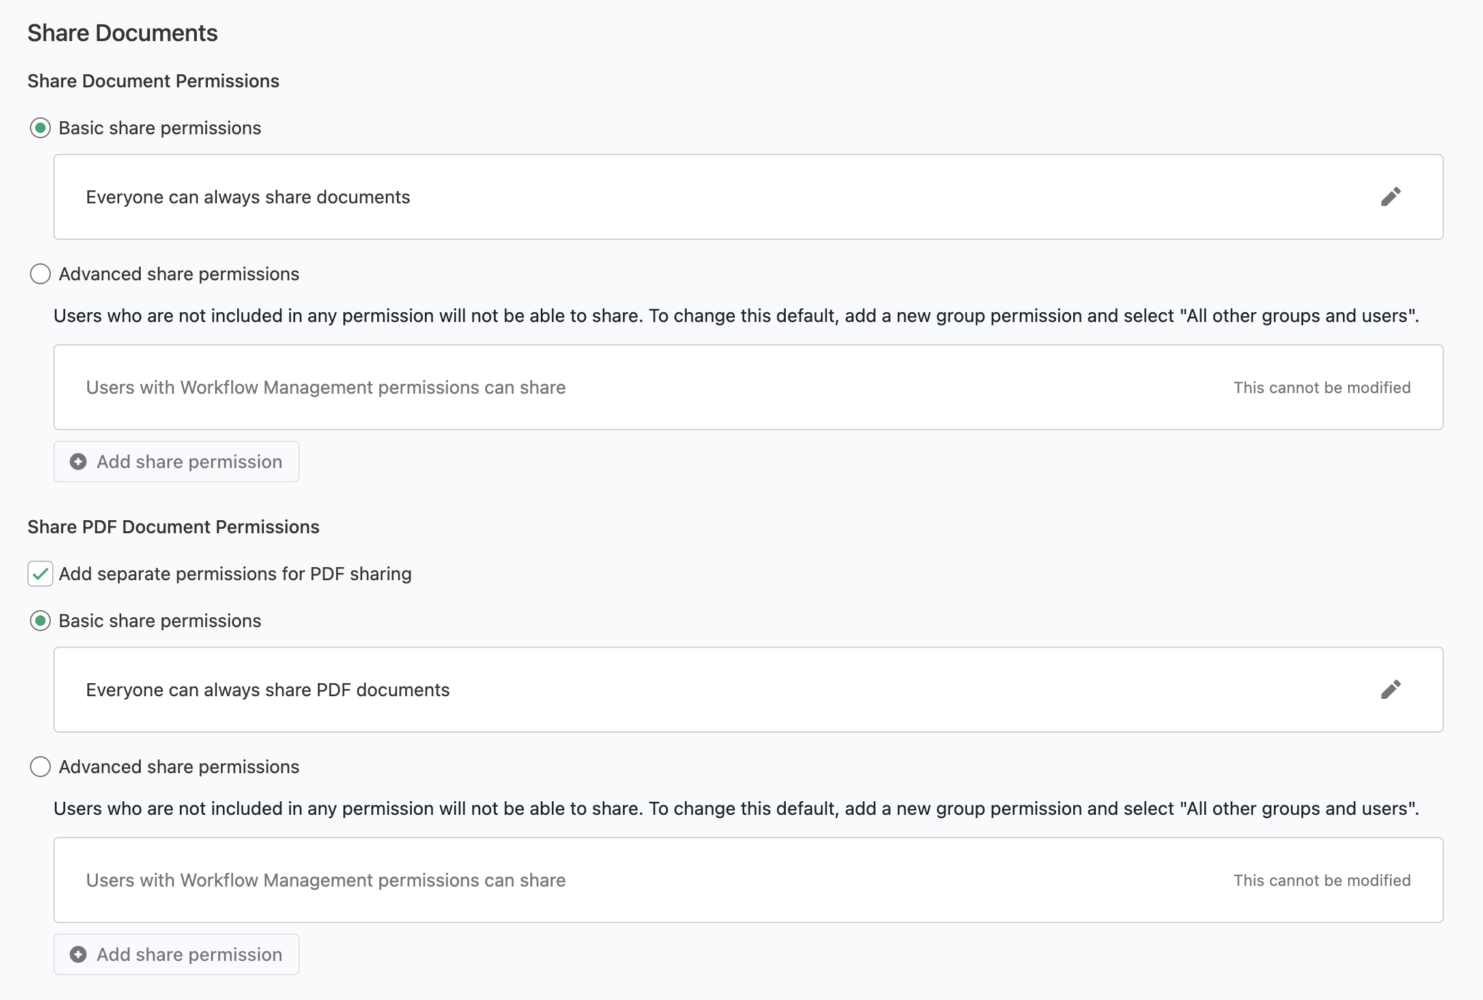Click 'This cannot be modified' note in documents section

pos(1322,388)
